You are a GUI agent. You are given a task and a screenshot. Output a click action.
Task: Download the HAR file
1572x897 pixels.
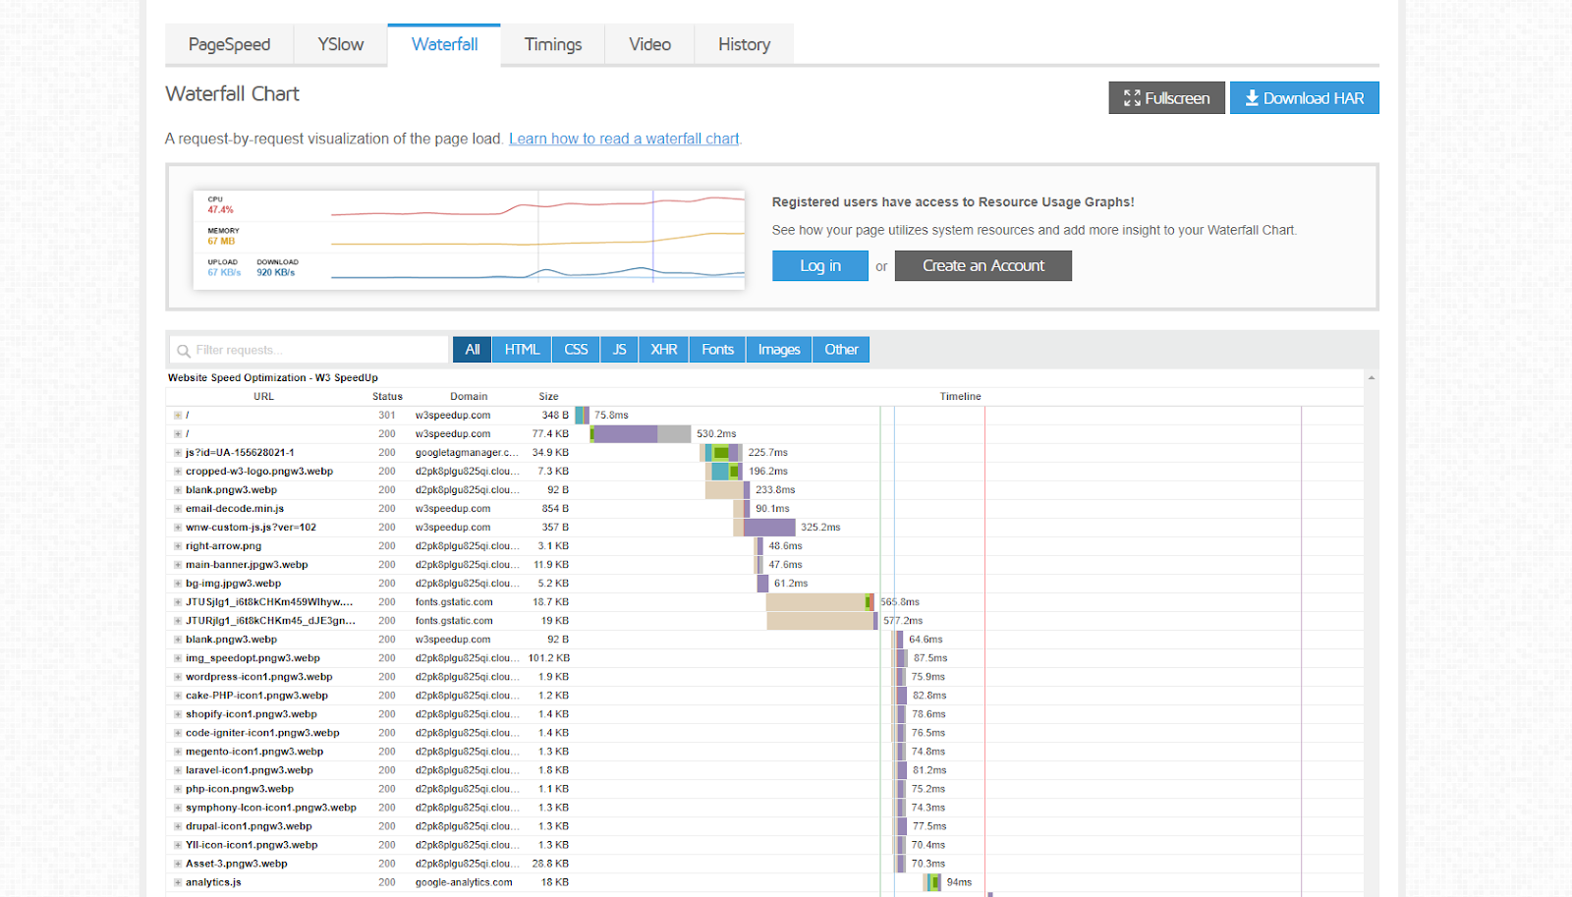(1304, 98)
